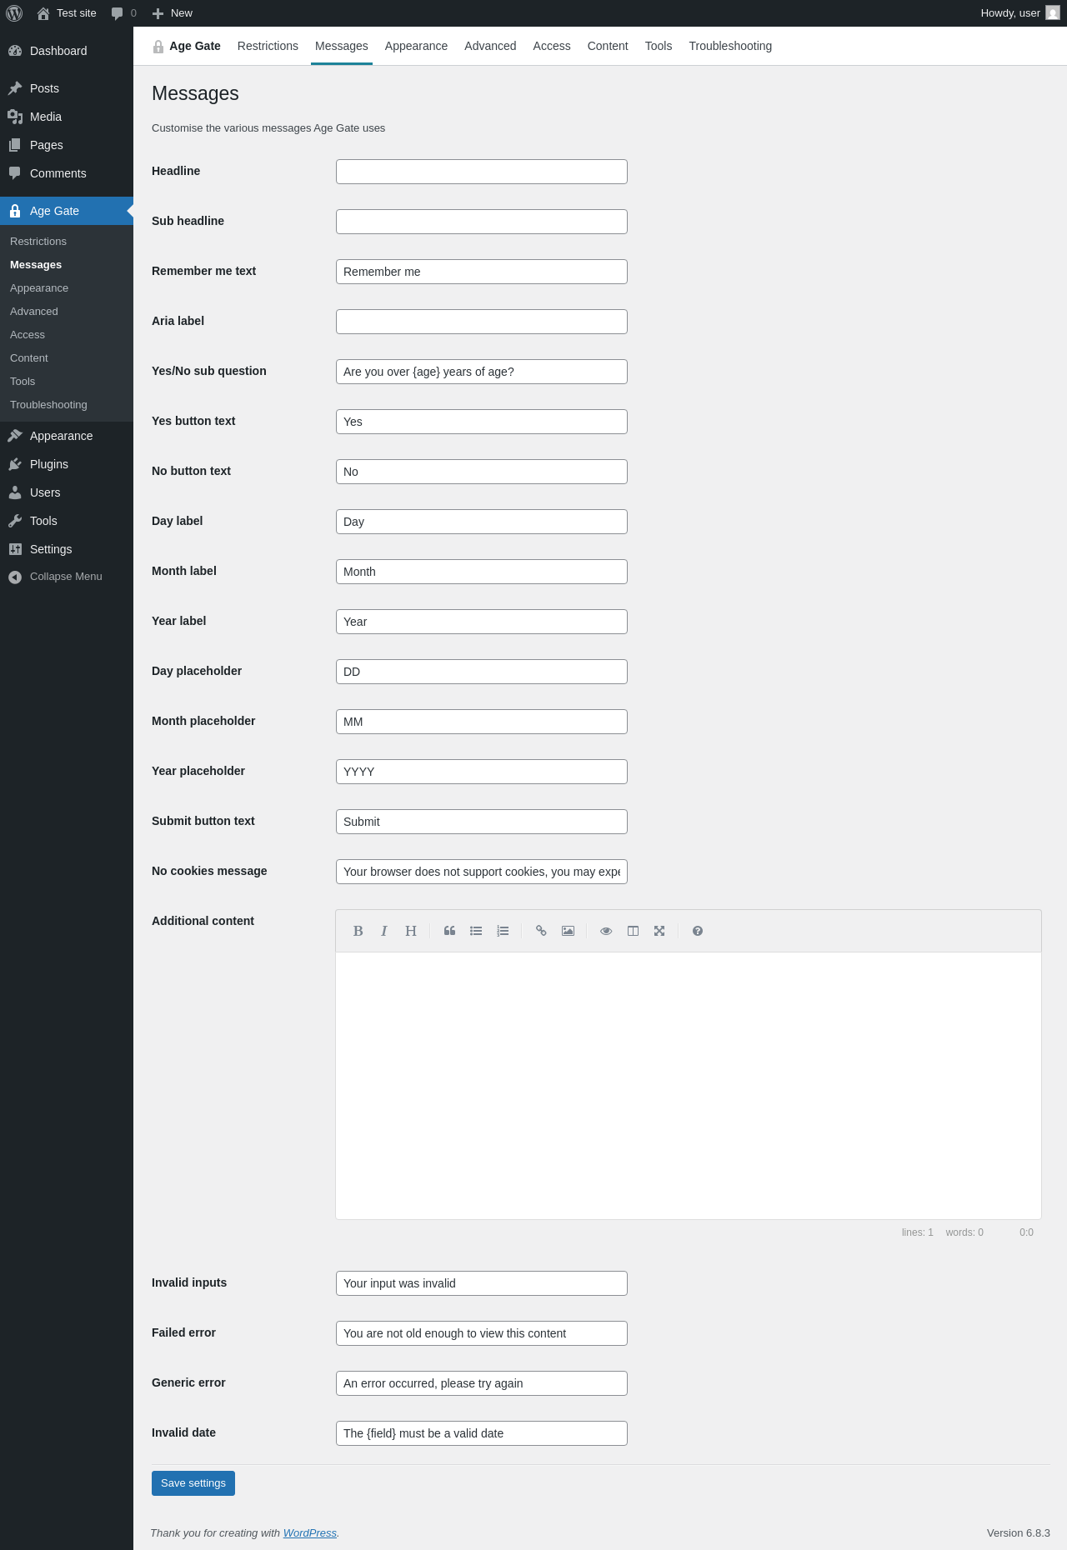The height and width of the screenshot is (1550, 1067).
Task: Insert numbered list in editor
Action: tap(503, 931)
